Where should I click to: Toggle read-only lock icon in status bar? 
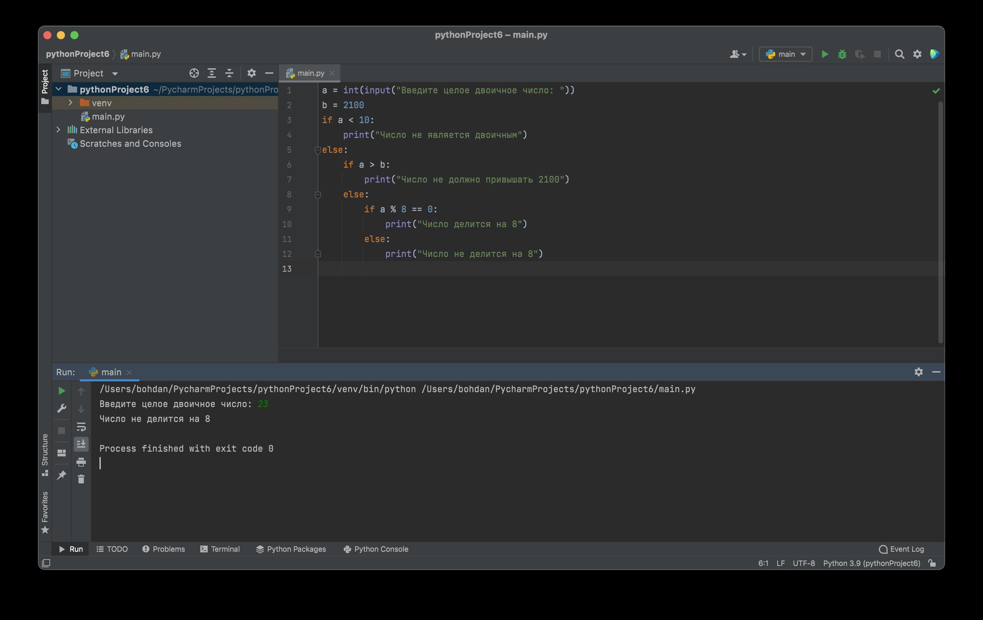932,563
